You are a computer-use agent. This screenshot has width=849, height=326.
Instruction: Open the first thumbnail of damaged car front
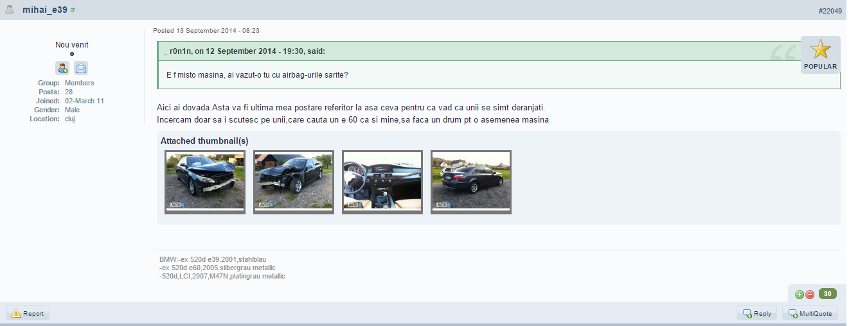tap(205, 182)
